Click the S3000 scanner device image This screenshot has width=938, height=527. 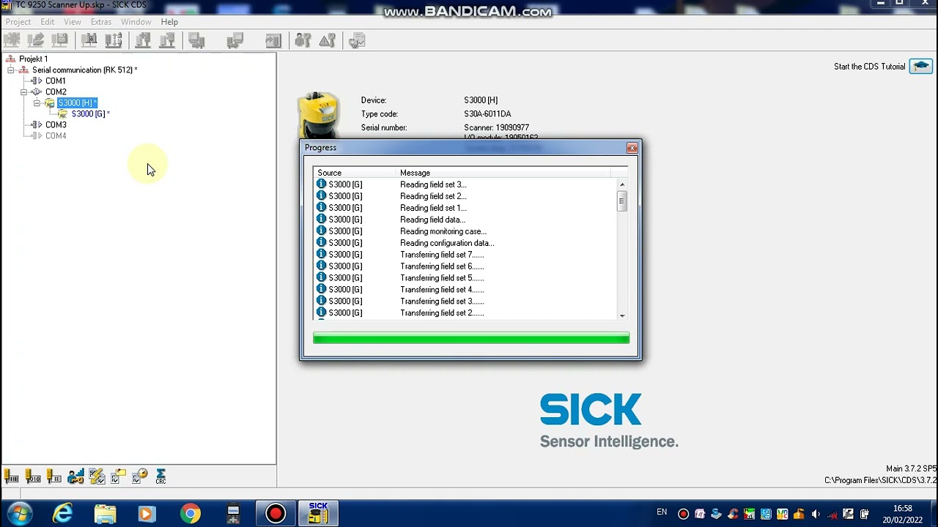[320, 113]
